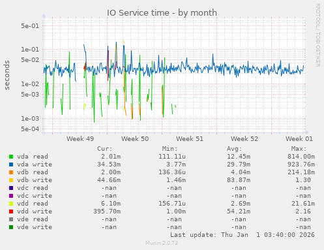Click the 'vdd read' legend label

[33, 204]
